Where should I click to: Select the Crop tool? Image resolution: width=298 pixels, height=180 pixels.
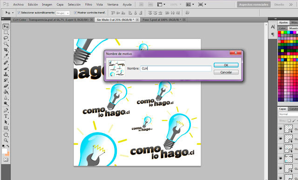tap(6, 50)
